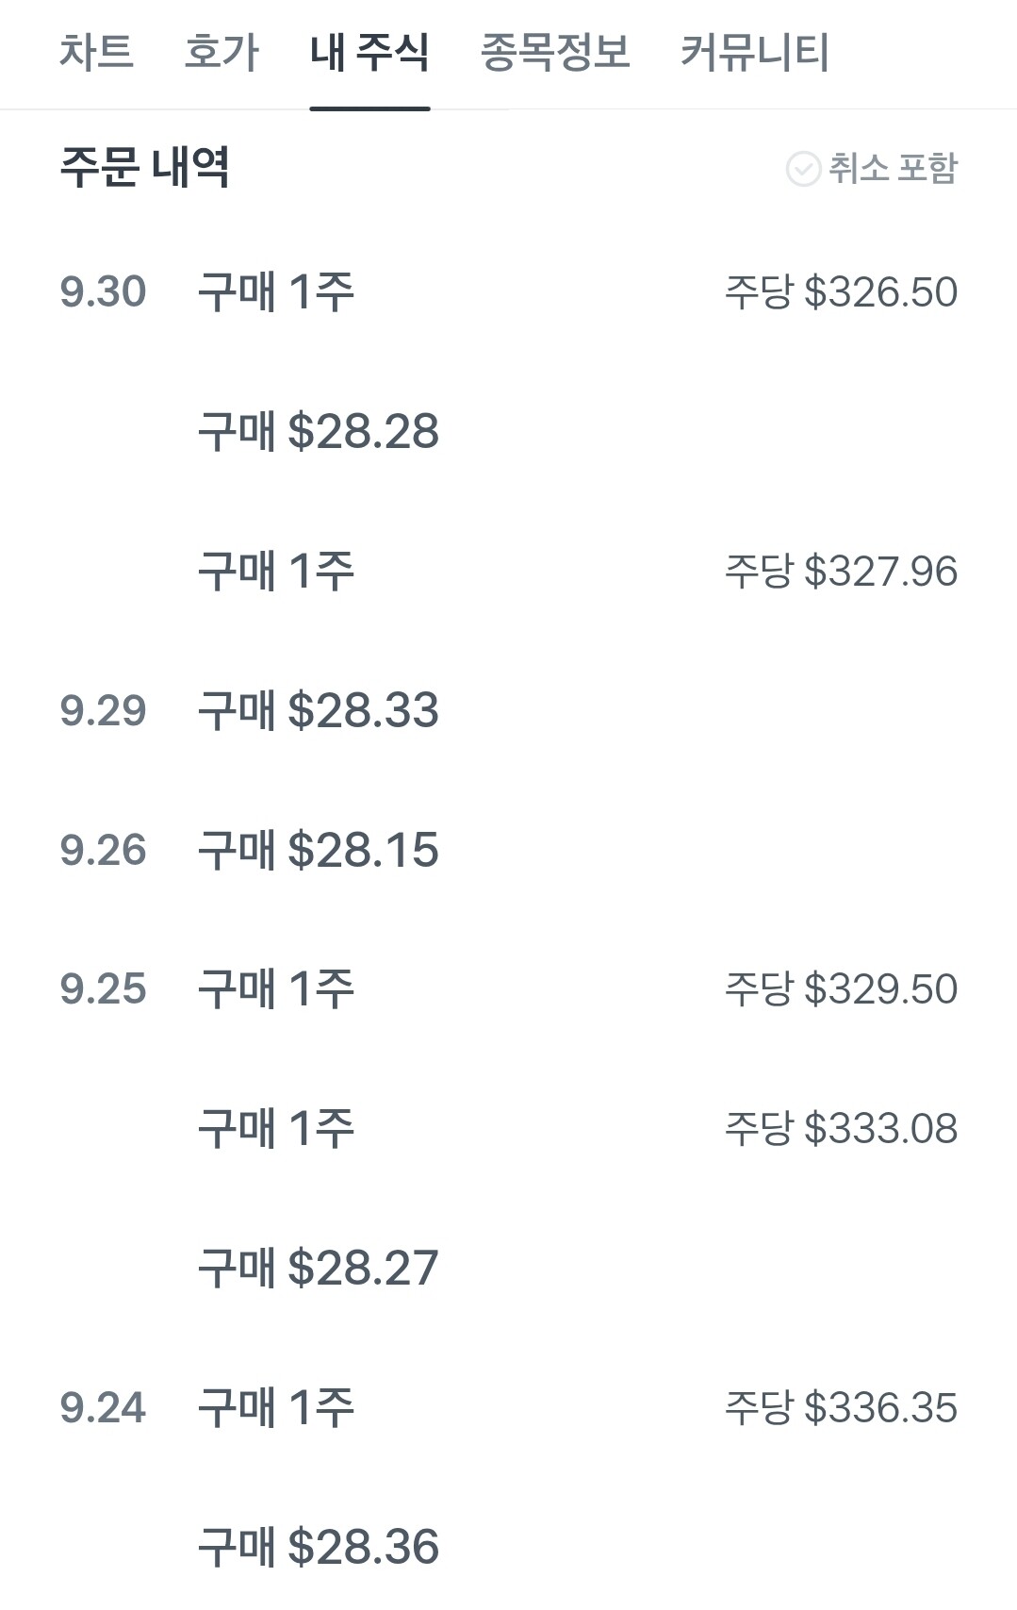The width and height of the screenshot is (1017, 1610).
Task: Click the 취소 포함 check circle icon
Action: pos(803,170)
